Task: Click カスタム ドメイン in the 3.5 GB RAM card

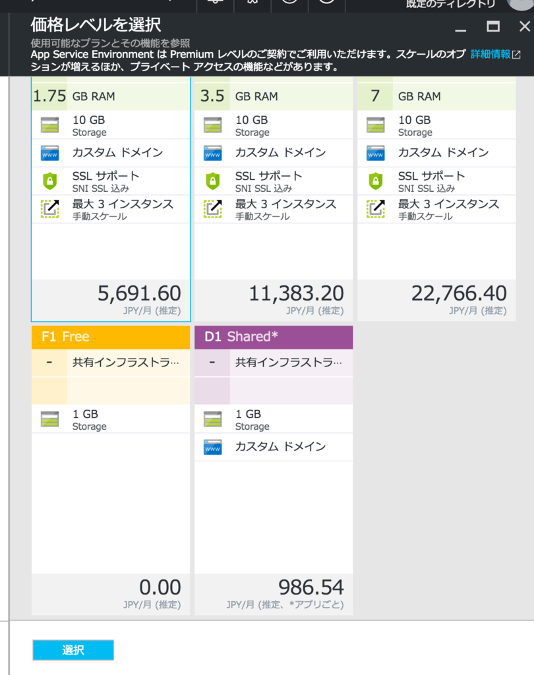Action: pos(280,152)
